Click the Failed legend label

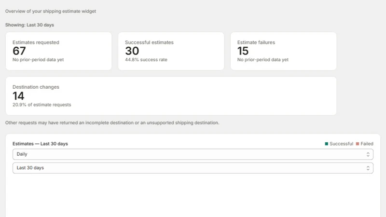tap(367, 144)
